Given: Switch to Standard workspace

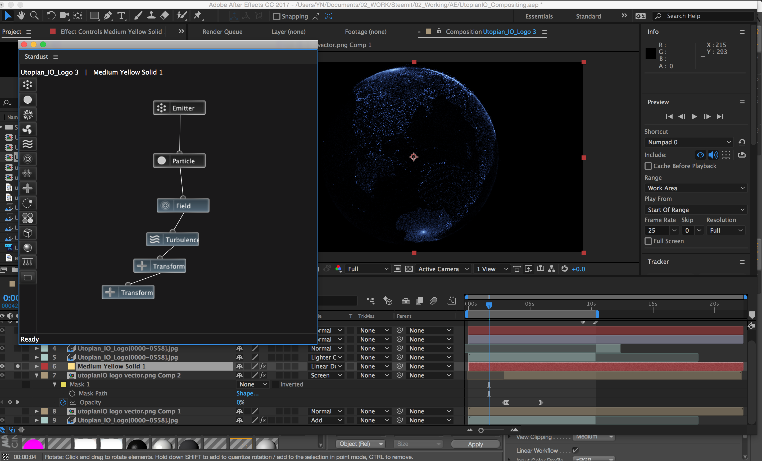Looking at the screenshot, I should click(588, 16).
